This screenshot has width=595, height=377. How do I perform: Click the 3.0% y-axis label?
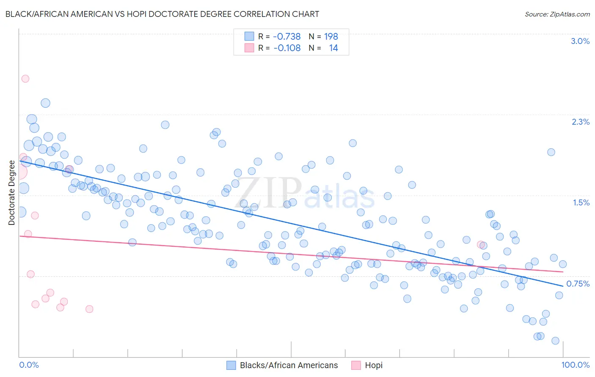click(x=580, y=41)
